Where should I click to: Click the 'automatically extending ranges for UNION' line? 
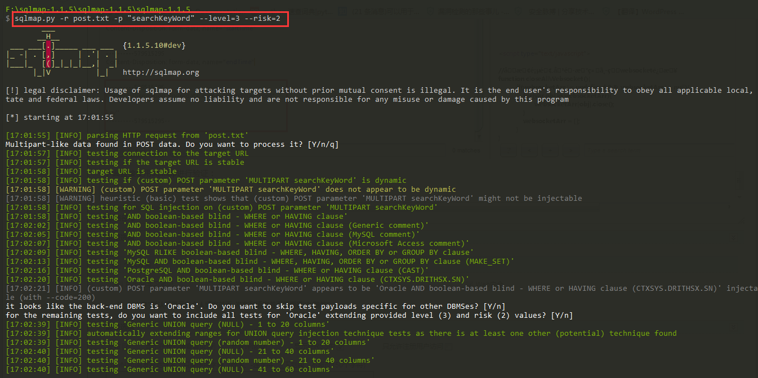click(x=341, y=334)
